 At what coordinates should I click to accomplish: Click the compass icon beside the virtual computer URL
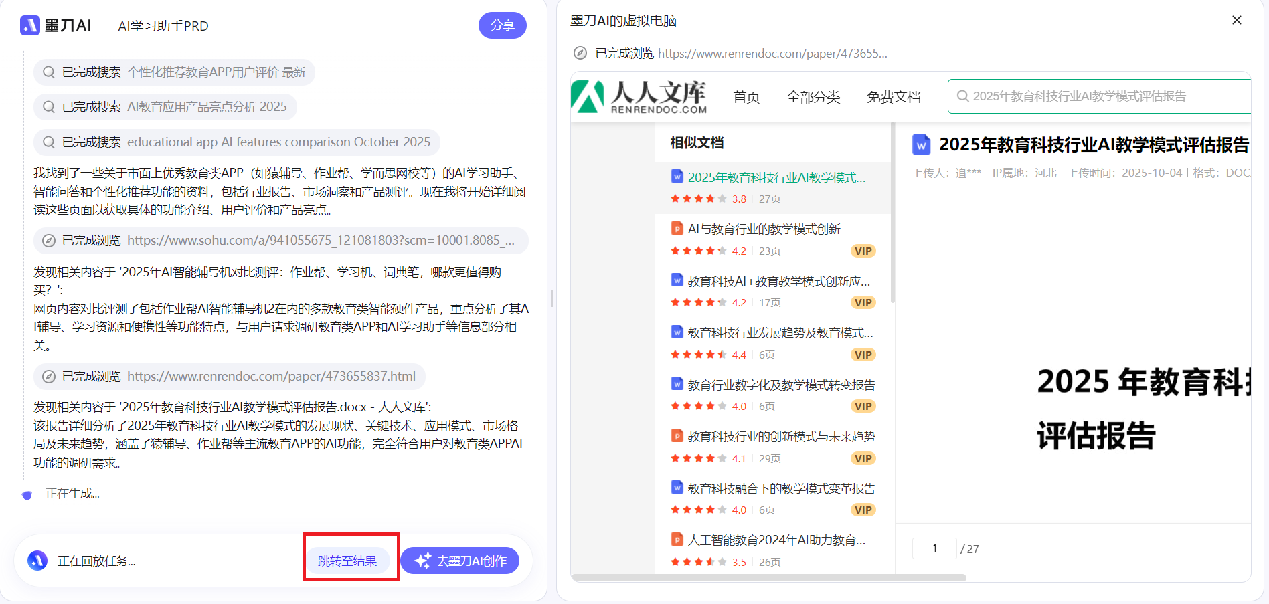[580, 53]
